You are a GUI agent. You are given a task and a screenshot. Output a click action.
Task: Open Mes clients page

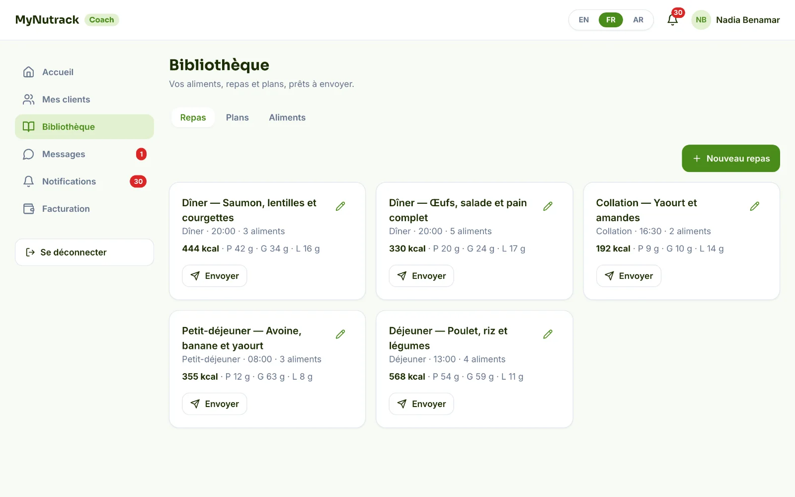tap(84, 99)
